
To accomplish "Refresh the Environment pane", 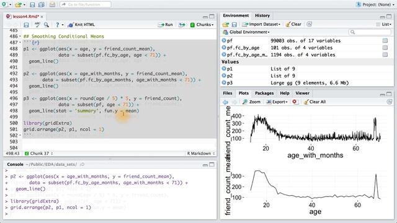I will coord(309,24).
